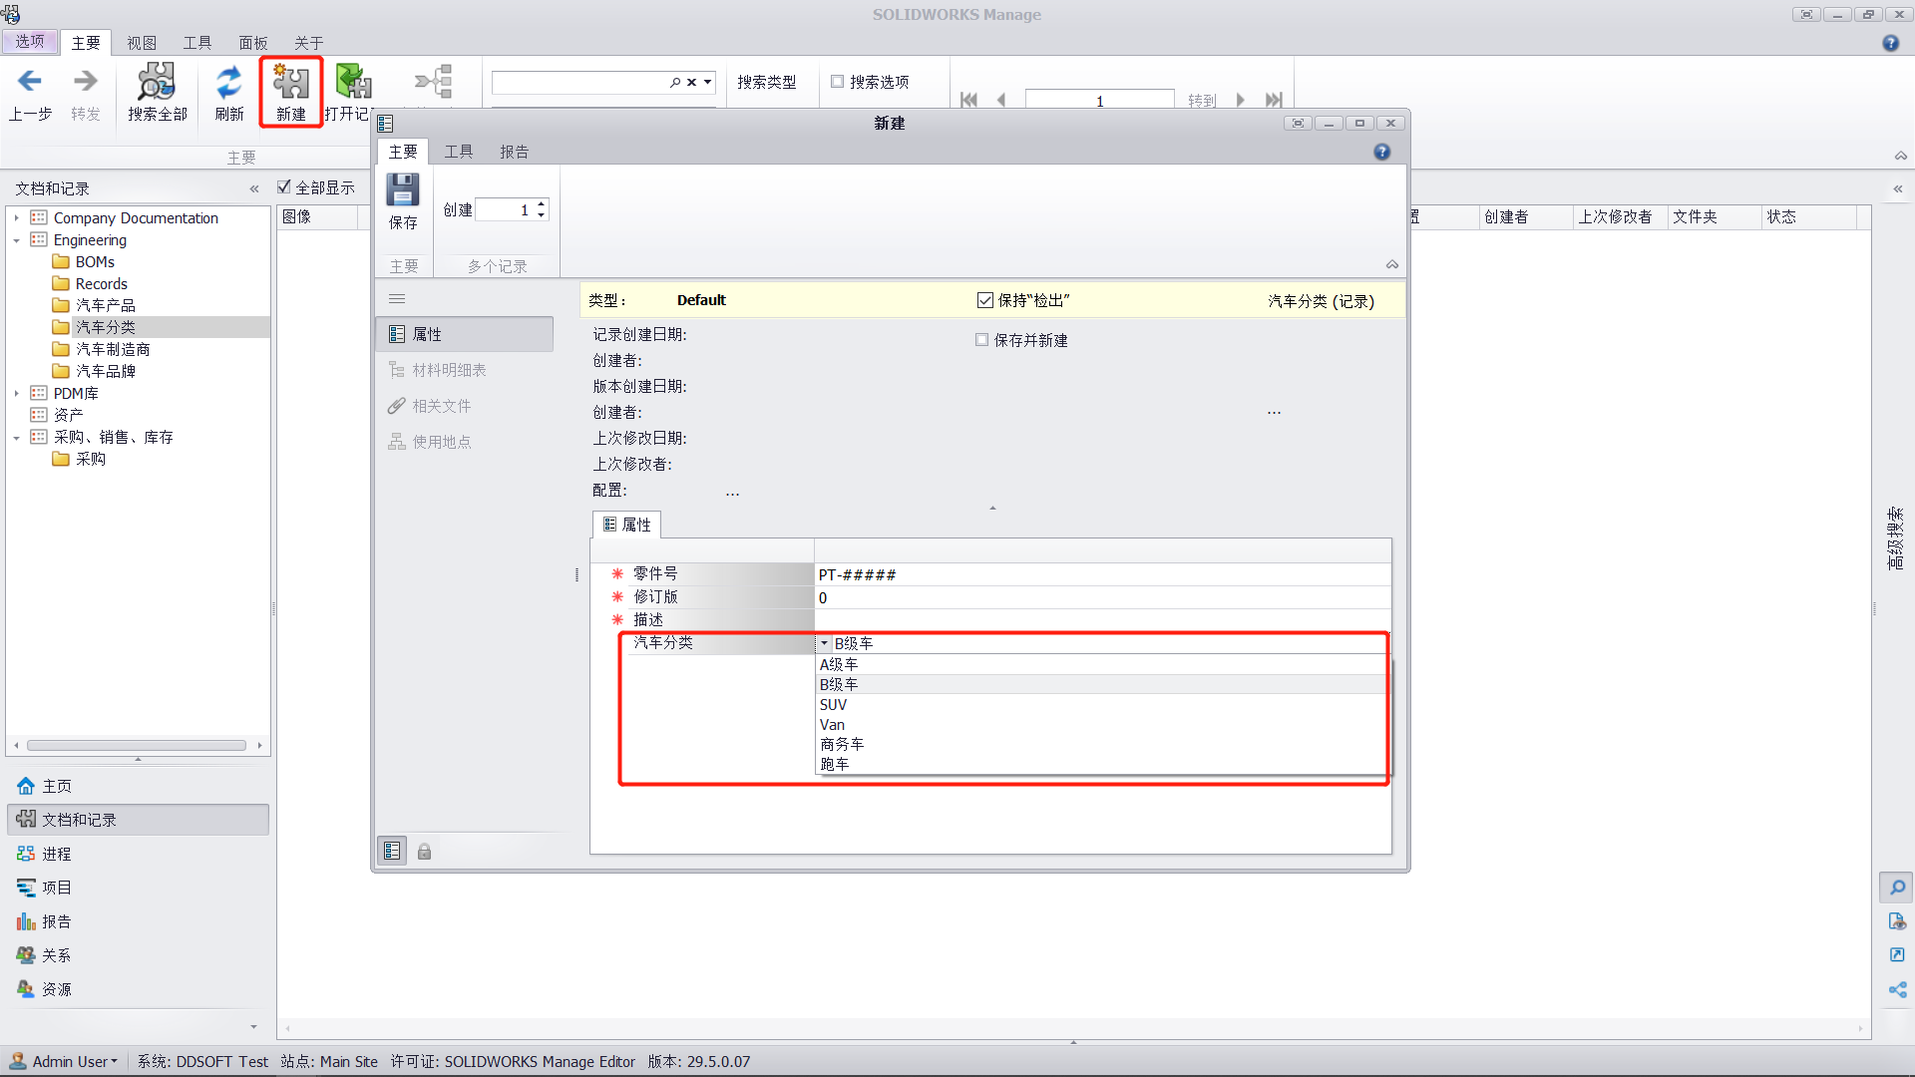Click the New record puzzle icon
Screen dimensions: 1915x1077
[291, 83]
